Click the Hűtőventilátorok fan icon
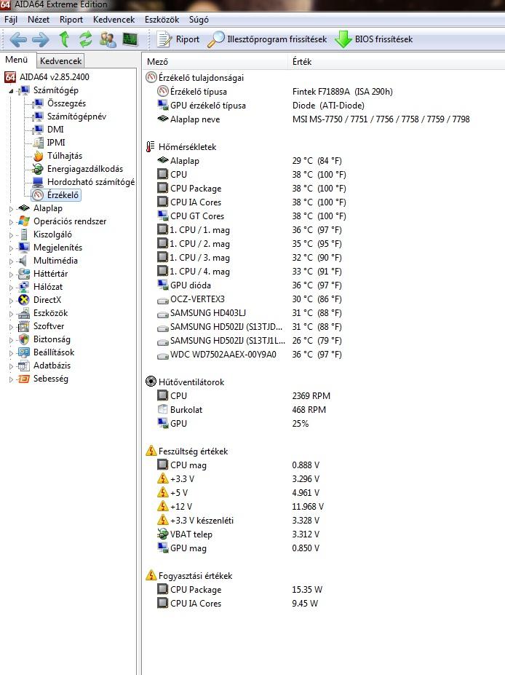 (x=151, y=382)
